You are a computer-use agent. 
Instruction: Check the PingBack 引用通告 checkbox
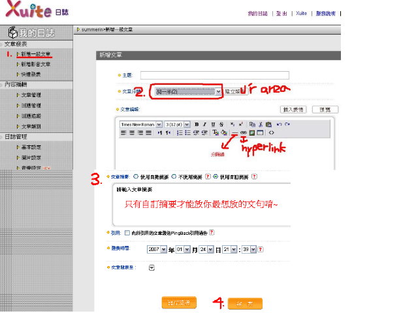(127, 232)
